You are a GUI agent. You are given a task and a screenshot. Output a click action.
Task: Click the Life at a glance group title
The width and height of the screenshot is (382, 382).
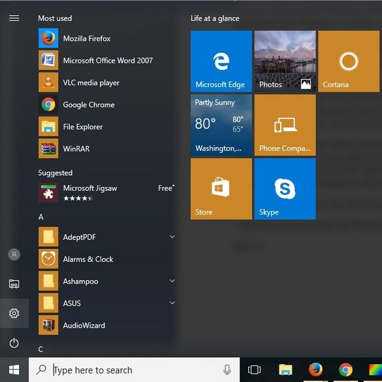click(x=215, y=18)
